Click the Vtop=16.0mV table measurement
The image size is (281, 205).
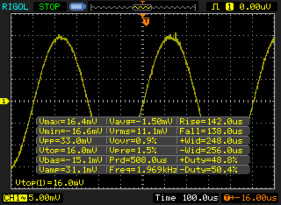(x=68, y=150)
